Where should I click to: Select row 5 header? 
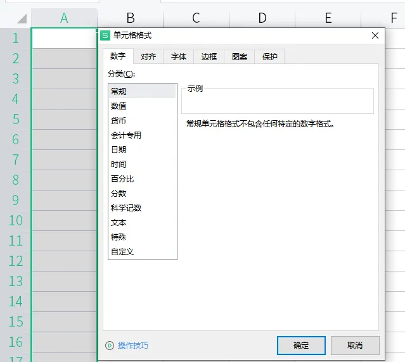tap(15, 119)
